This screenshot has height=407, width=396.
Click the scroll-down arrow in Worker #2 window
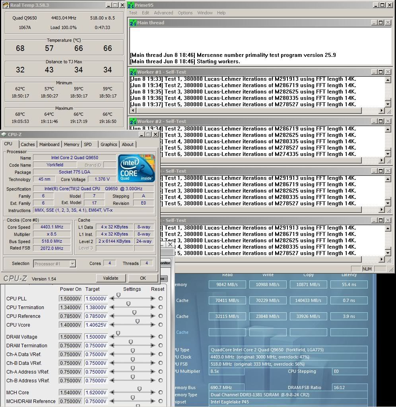click(388, 154)
